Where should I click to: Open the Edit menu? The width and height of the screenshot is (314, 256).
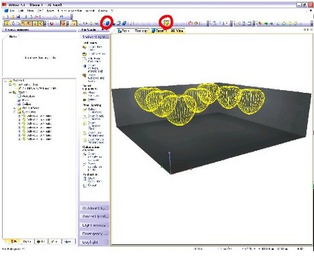(x=21, y=10)
